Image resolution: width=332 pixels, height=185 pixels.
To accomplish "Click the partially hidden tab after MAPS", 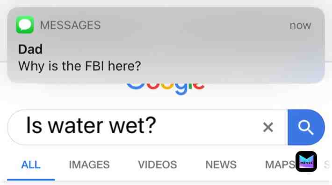I will click(327, 165).
